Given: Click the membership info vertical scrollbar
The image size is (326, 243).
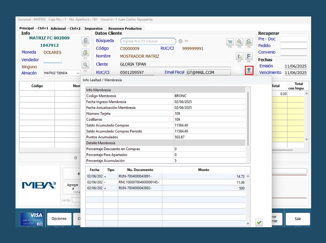Looking at the screenshot, I should [248, 118].
